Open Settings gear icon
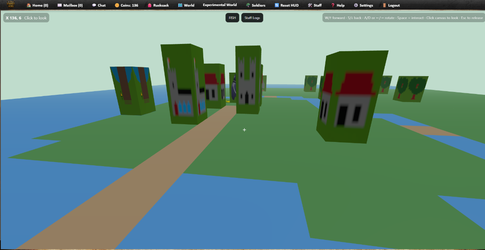This screenshot has width=485, height=250. 356,5
